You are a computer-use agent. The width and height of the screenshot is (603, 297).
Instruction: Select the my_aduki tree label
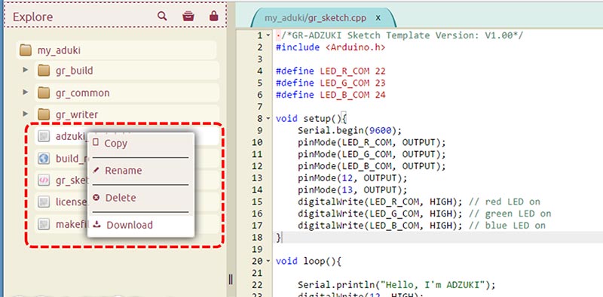[59, 50]
